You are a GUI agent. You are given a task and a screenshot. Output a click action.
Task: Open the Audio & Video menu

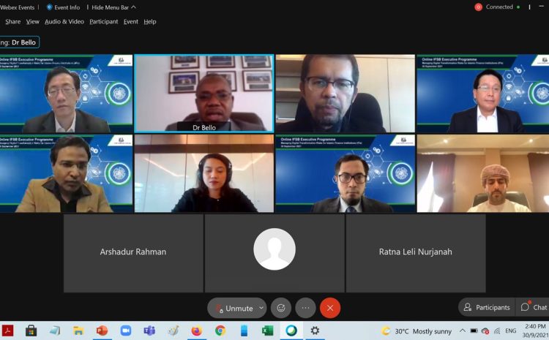[x=64, y=22]
